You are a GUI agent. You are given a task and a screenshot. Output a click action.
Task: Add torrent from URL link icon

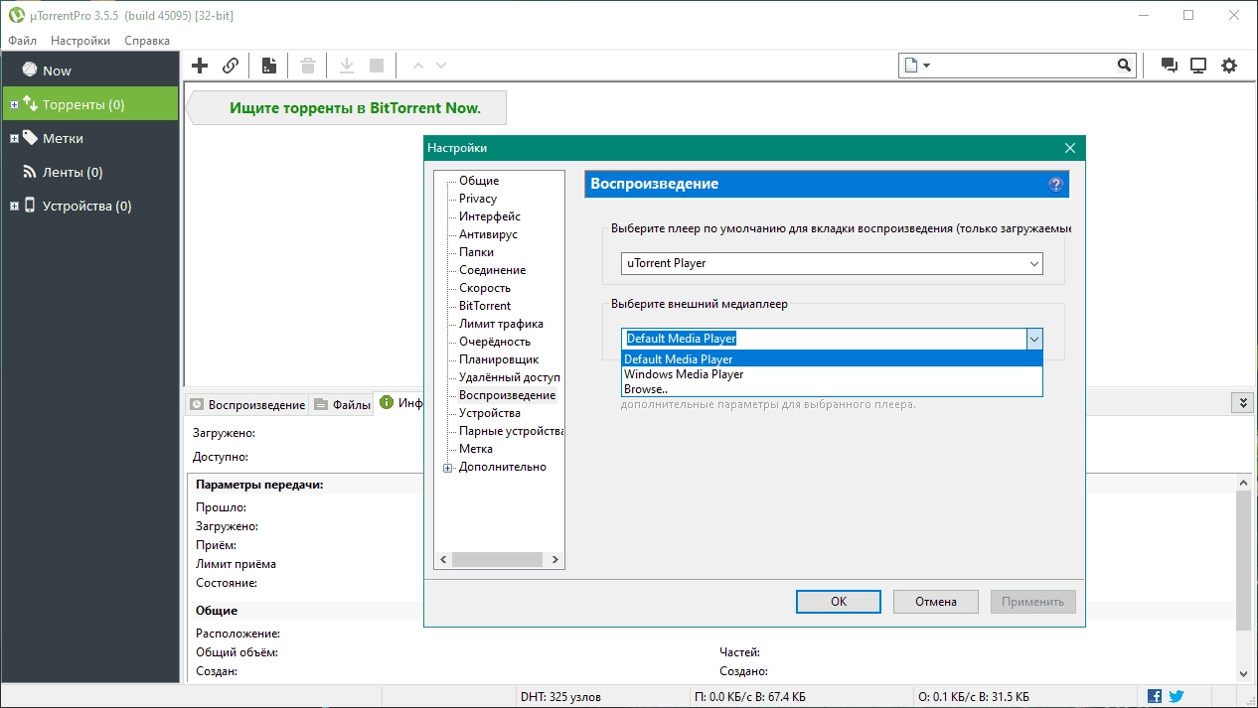click(x=231, y=66)
